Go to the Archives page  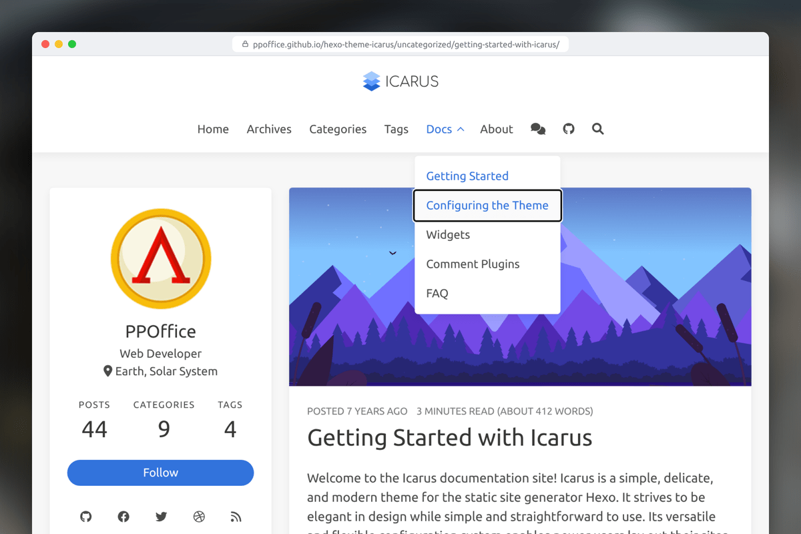pos(269,129)
